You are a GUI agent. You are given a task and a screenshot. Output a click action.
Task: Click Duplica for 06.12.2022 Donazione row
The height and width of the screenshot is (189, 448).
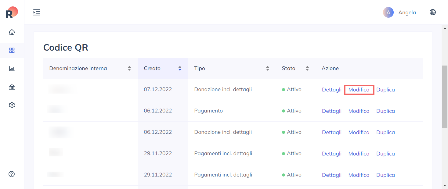[385, 132]
